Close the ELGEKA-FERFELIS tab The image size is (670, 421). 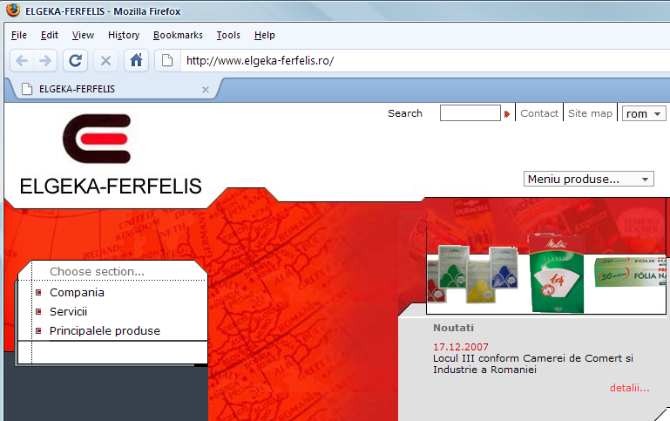click(x=206, y=89)
